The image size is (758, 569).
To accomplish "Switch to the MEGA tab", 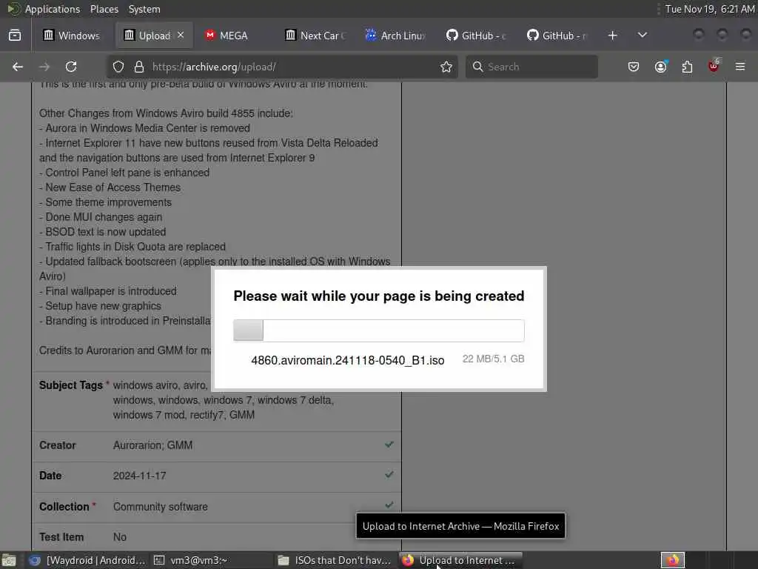I will coord(233,36).
